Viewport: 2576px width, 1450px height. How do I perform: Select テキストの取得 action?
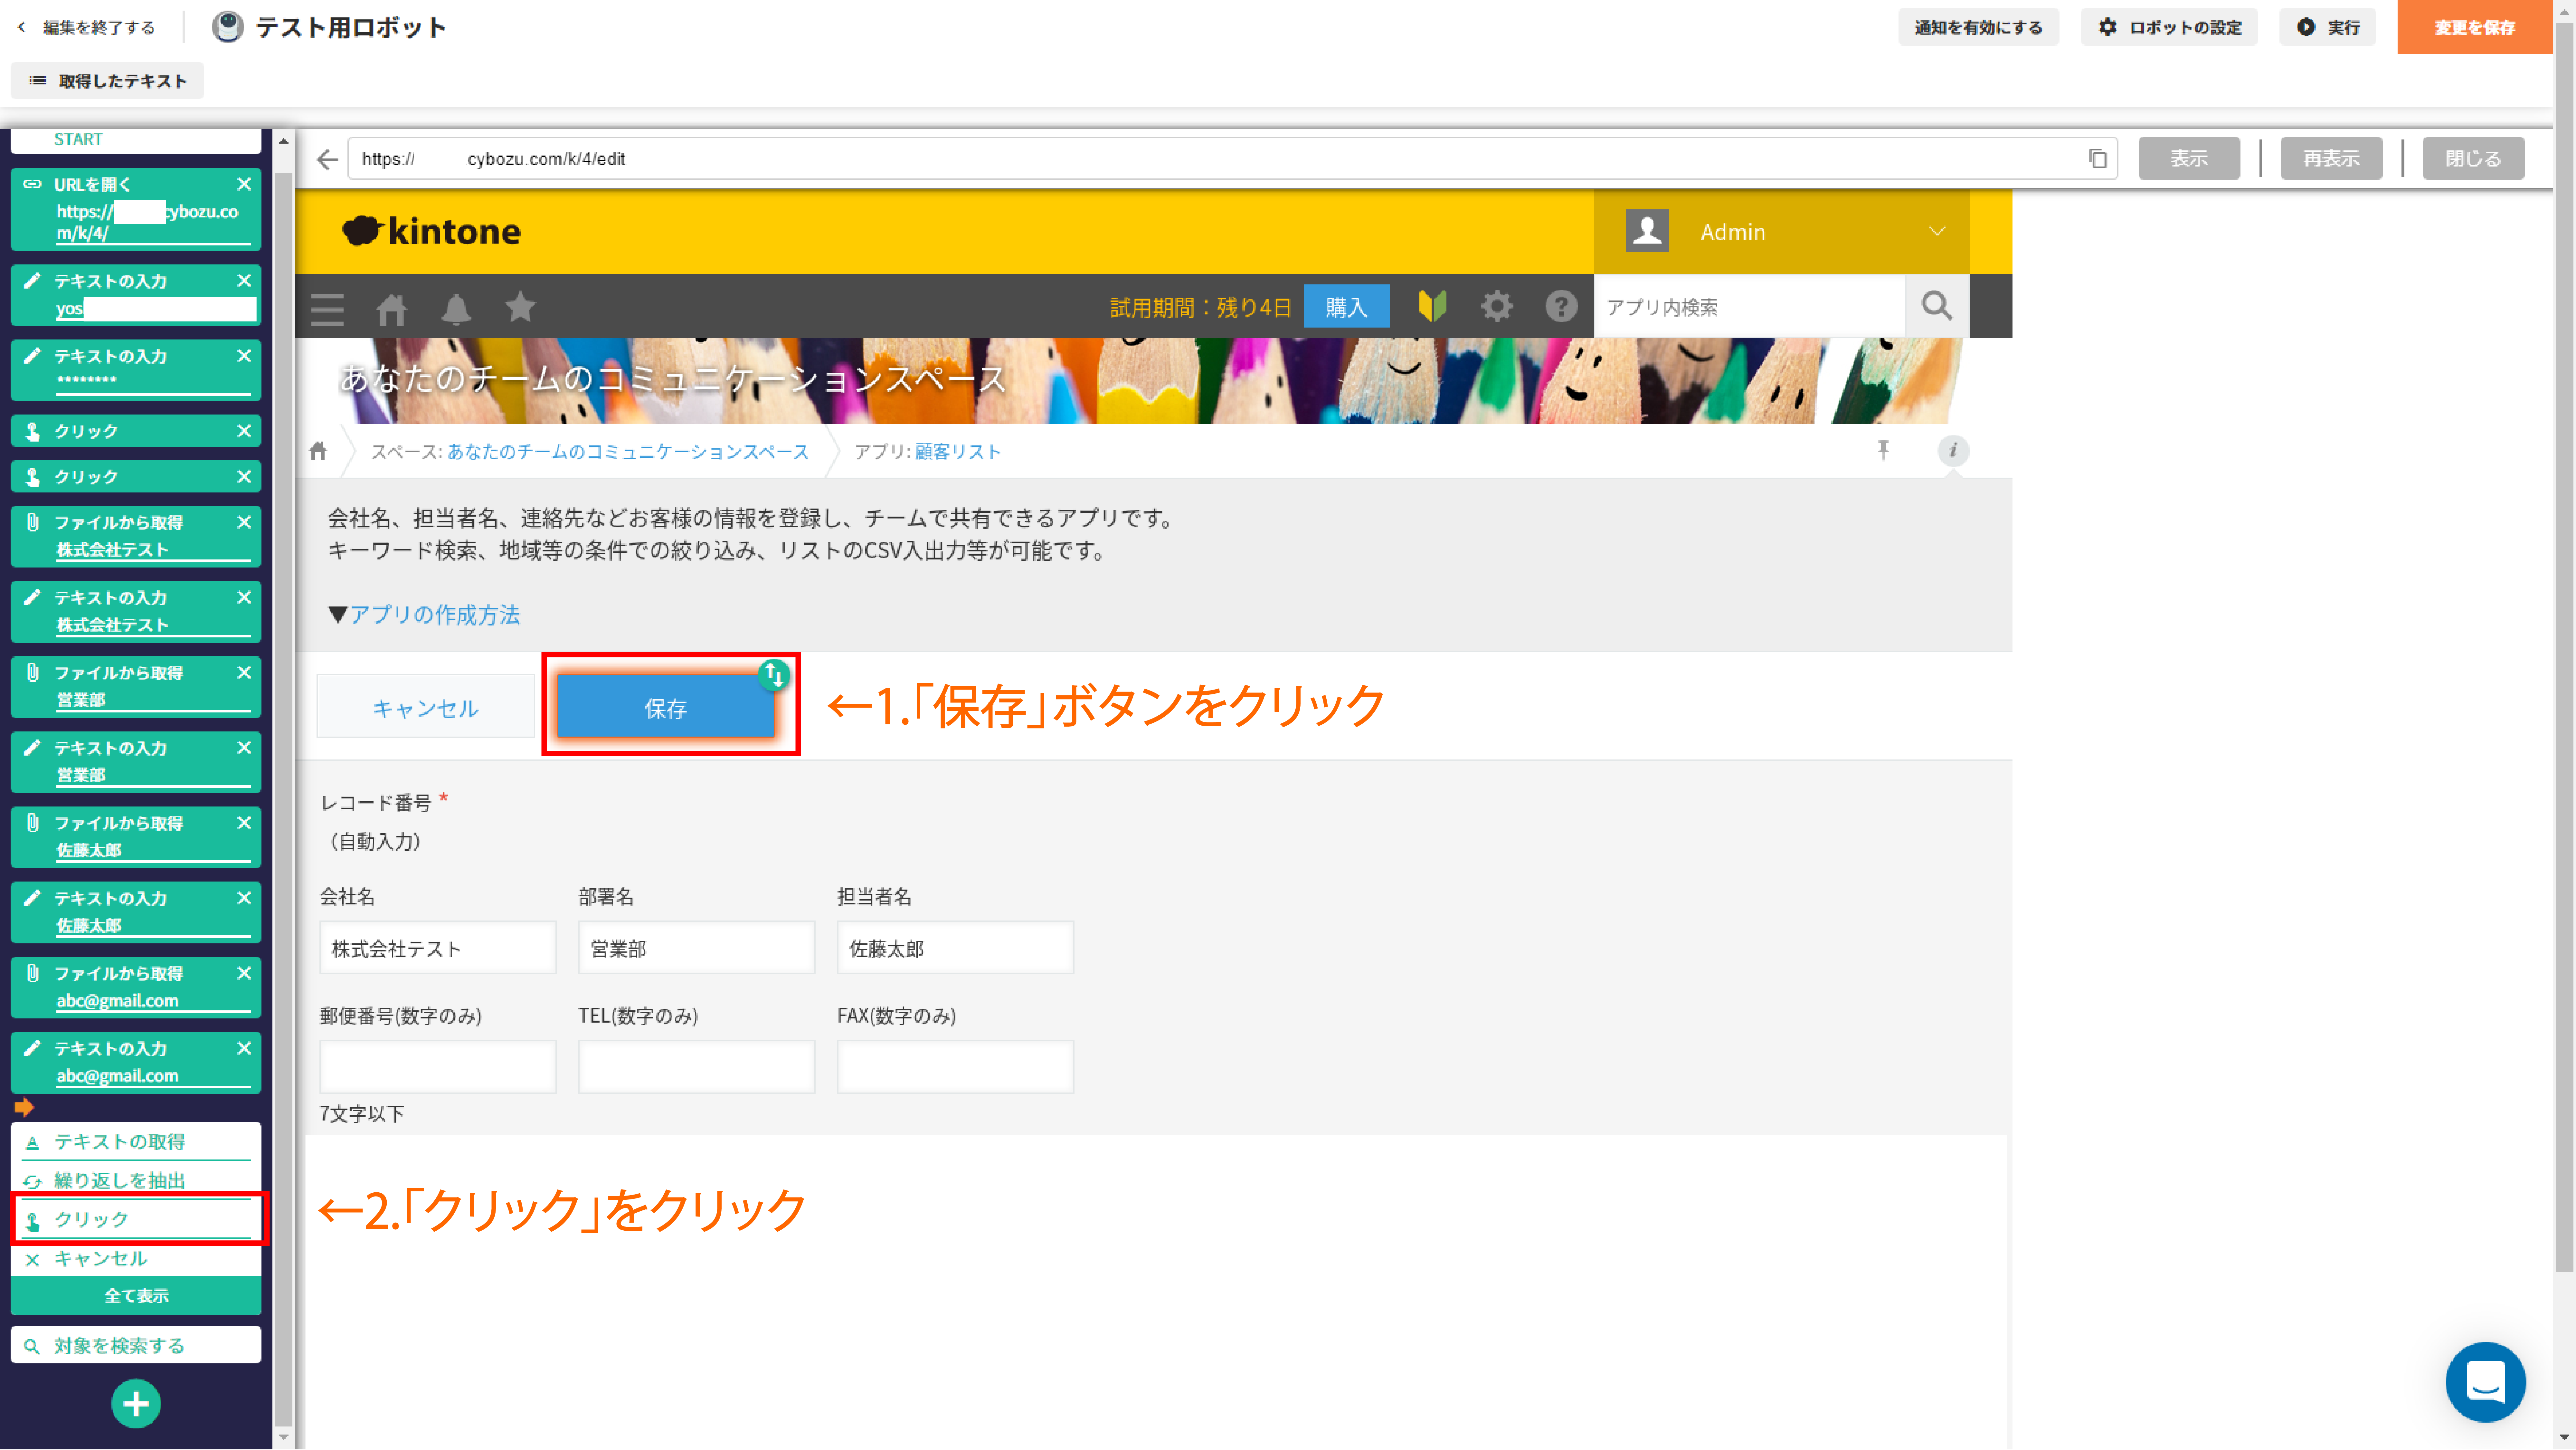136,1142
